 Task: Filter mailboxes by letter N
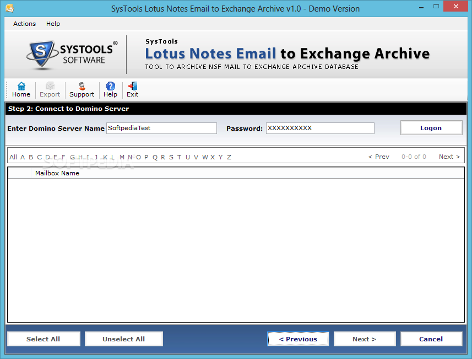pyautogui.click(x=130, y=157)
